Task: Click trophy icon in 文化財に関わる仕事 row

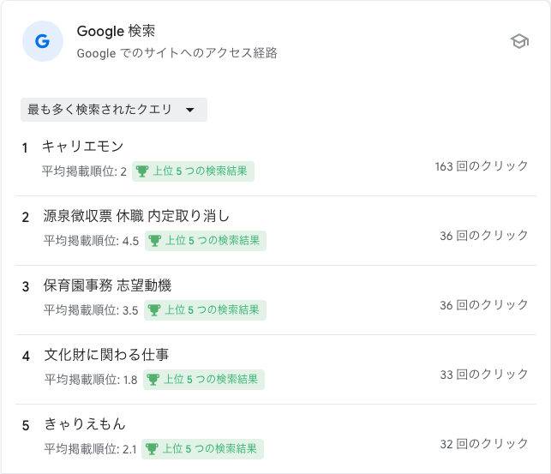Action: coord(153,380)
